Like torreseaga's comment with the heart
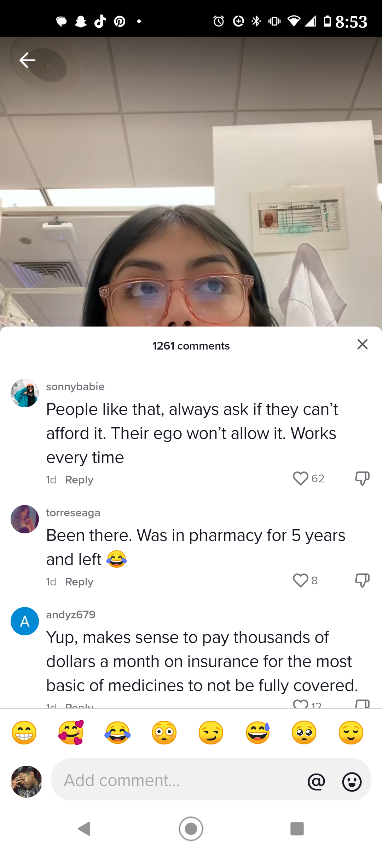 tap(300, 580)
